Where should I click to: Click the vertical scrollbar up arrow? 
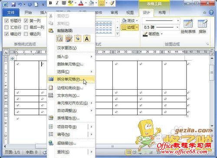(x=212, y=58)
